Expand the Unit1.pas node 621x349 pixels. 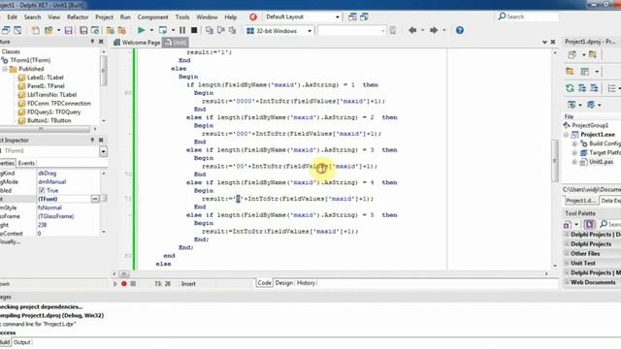tap(574, 162)
